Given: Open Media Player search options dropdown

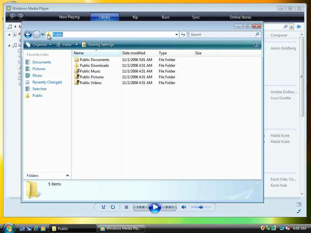Looking at the screenshot, I should pyautogui.click(x=291, y=27).
